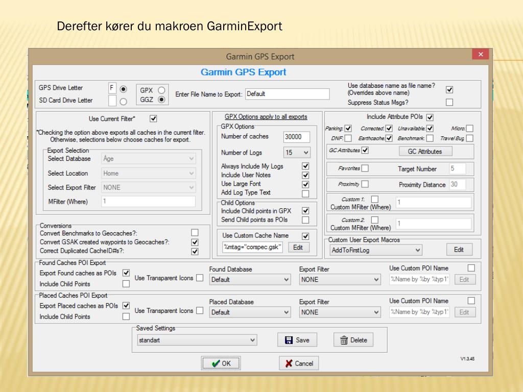The width and height of the screenshot is (523, 392).
Task: Click the Enter File Name to Export field
Action: (x=287, y=94)
